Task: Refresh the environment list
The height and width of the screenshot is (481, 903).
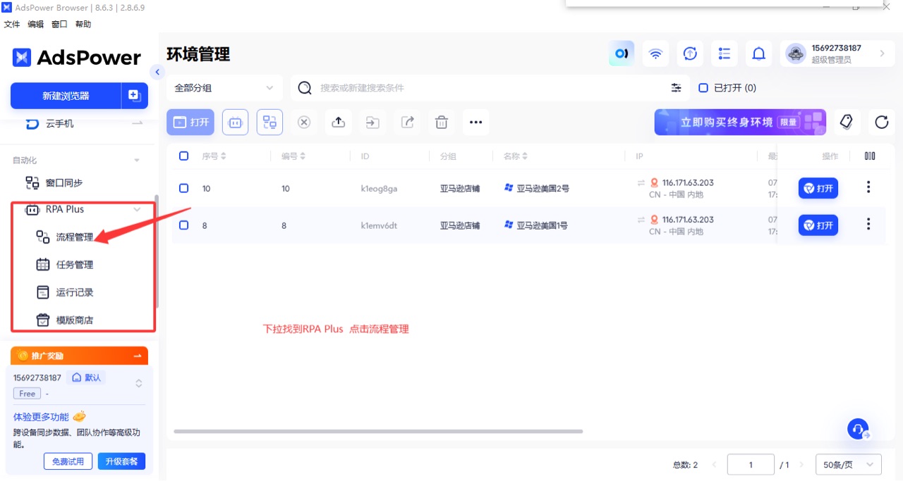Action: point(882,122)
